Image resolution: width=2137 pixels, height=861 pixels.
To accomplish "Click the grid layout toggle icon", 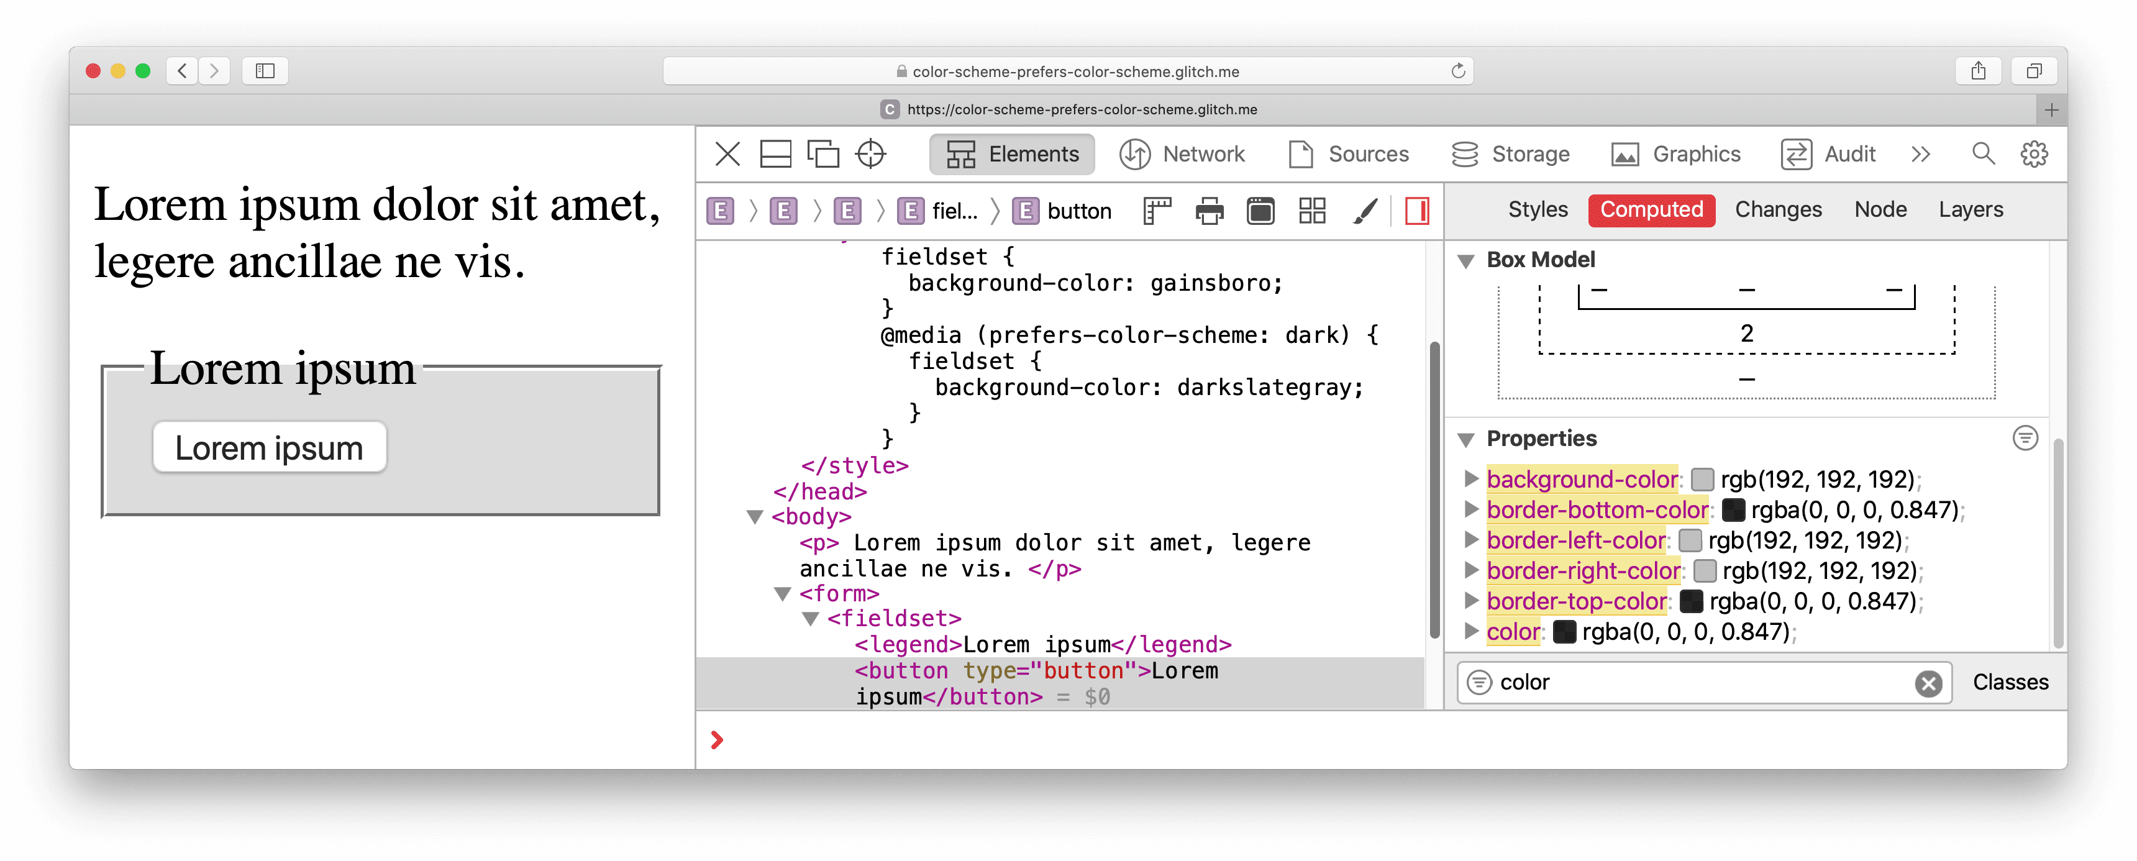I will pos(1311,211).
